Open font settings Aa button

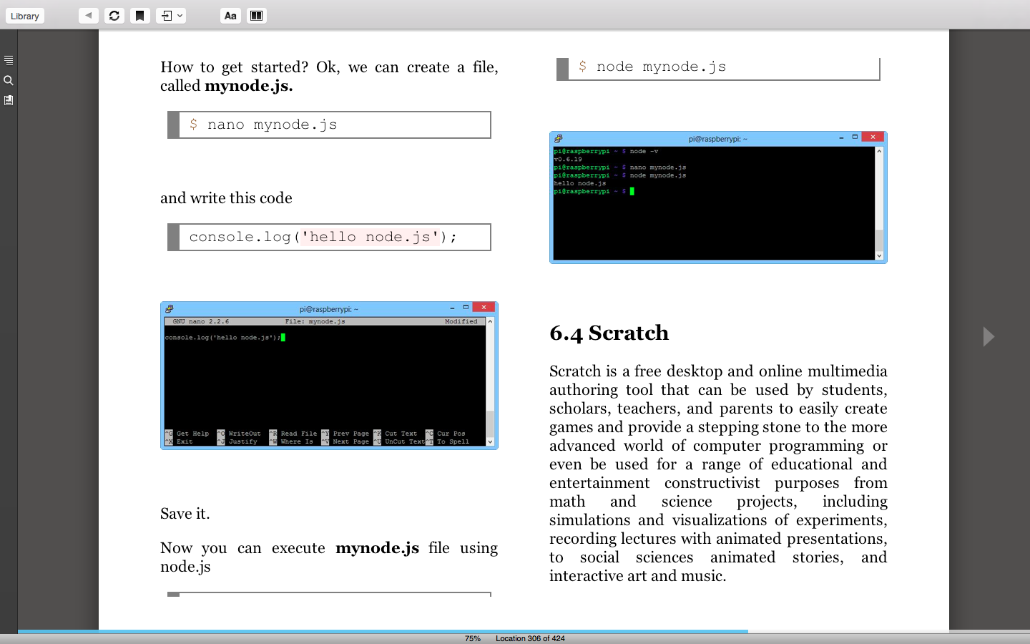point(230,15)
